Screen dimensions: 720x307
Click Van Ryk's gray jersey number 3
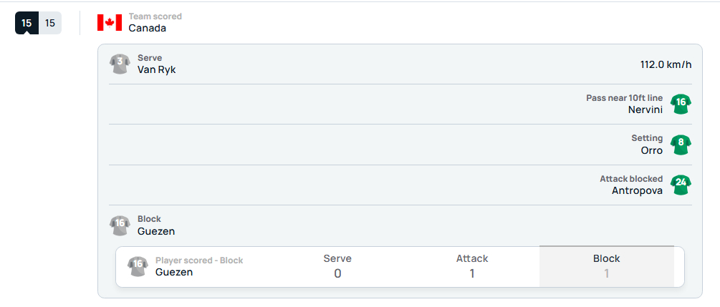[120, 64]
